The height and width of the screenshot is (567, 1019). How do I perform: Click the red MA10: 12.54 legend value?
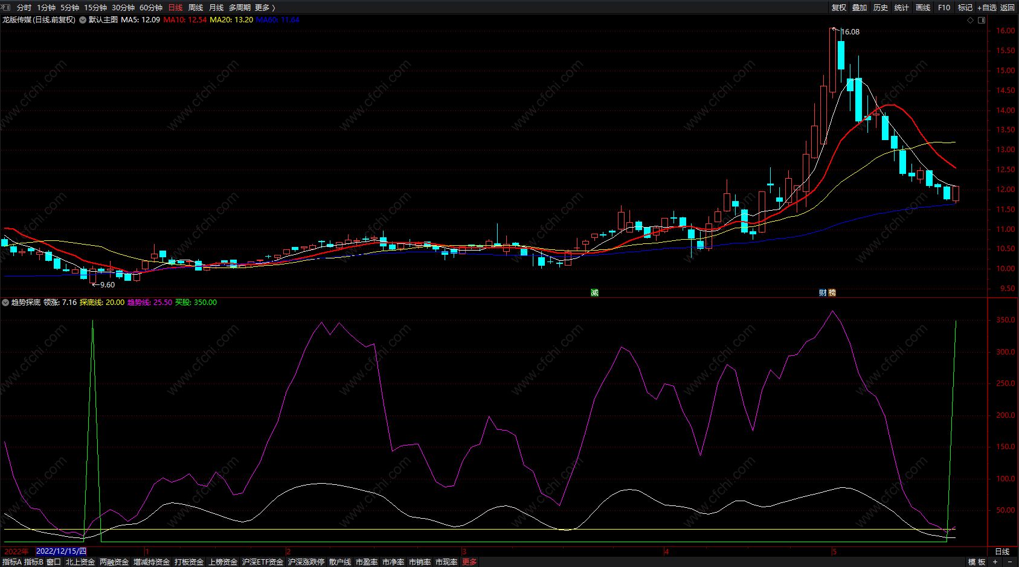tap(185, 20)
